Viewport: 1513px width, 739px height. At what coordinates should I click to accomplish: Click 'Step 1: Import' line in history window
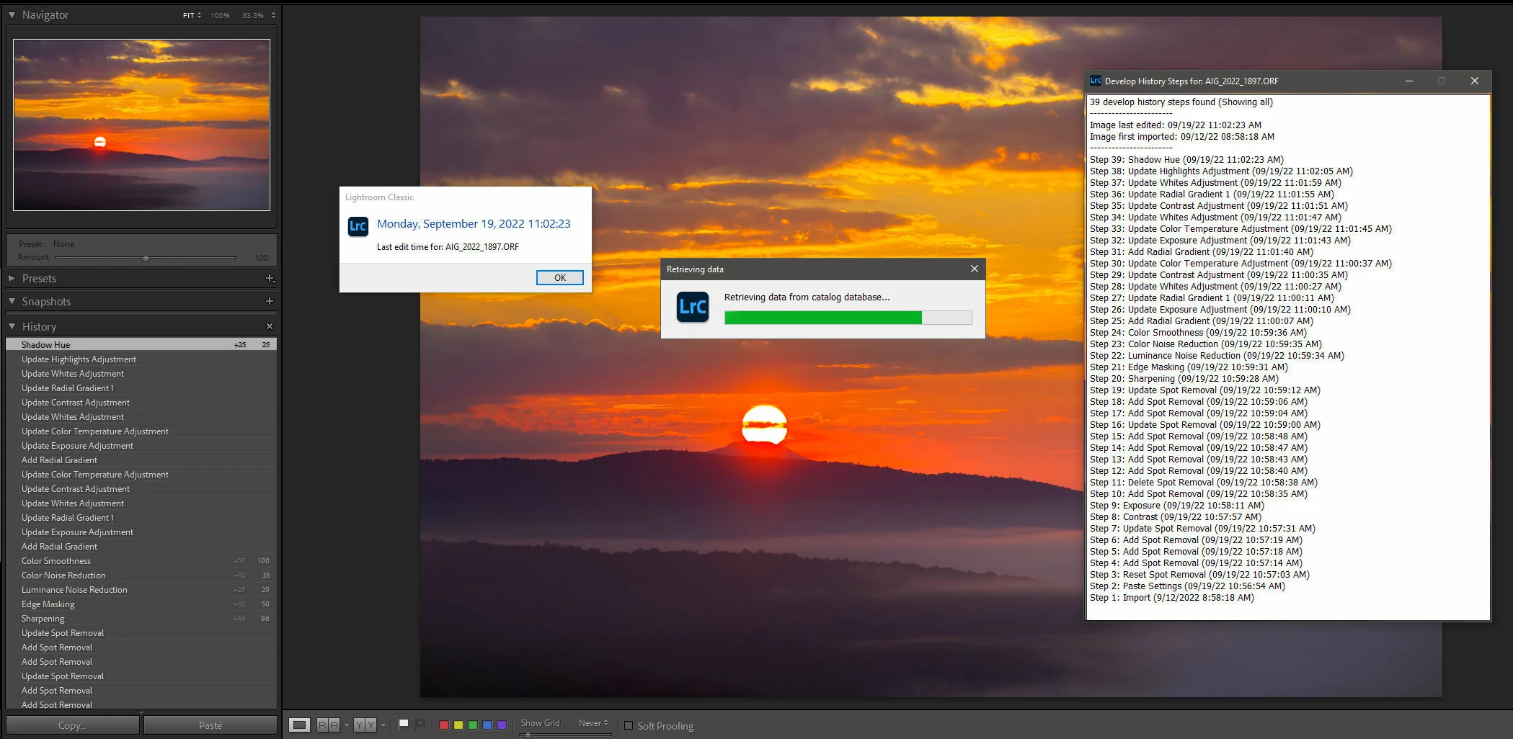pos(1172,597)
